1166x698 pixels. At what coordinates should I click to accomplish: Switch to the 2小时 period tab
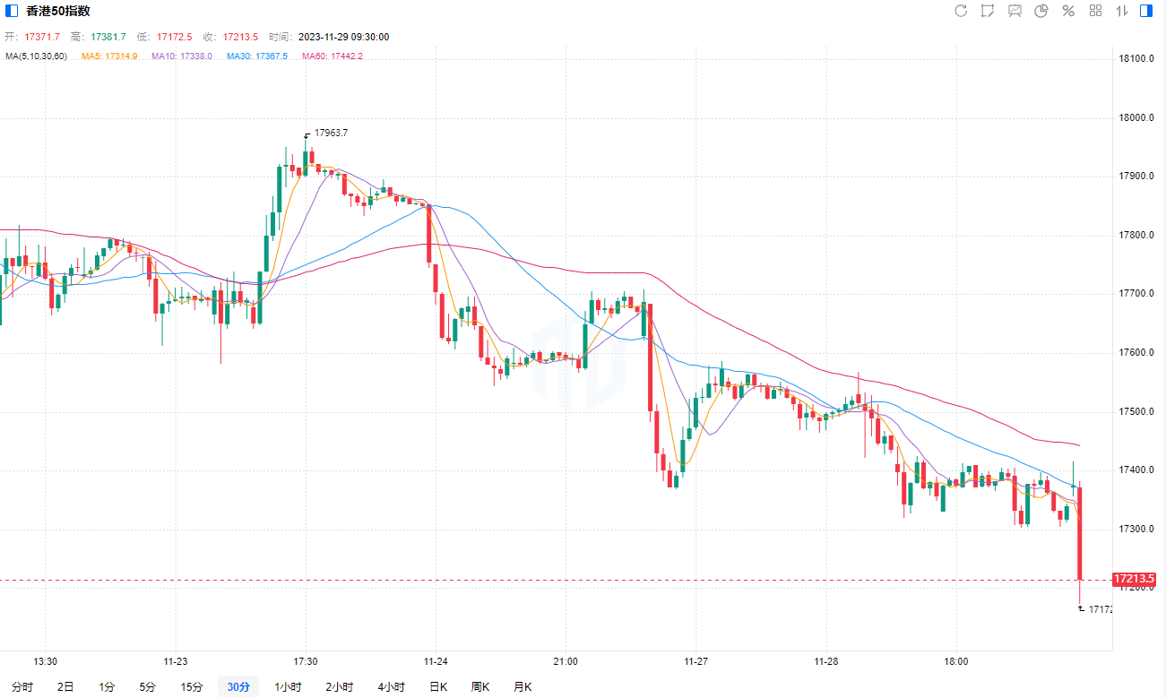click(340, 687)
